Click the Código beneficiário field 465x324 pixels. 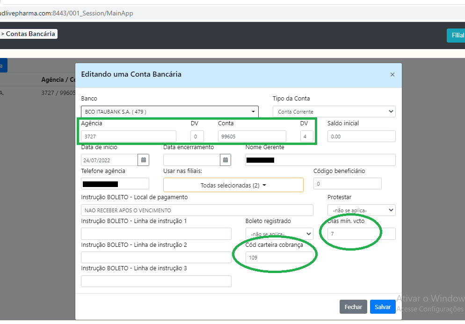347,184
